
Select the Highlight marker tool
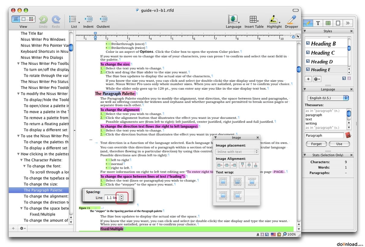click(273, 19)
